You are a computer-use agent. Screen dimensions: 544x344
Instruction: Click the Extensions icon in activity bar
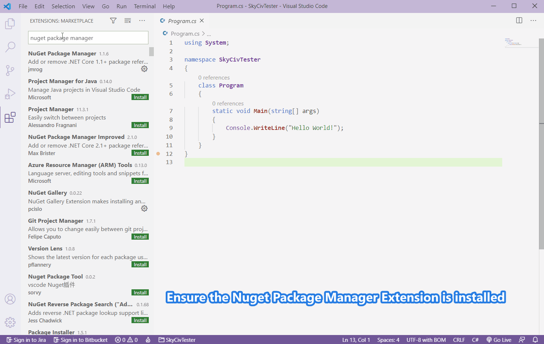10,117
